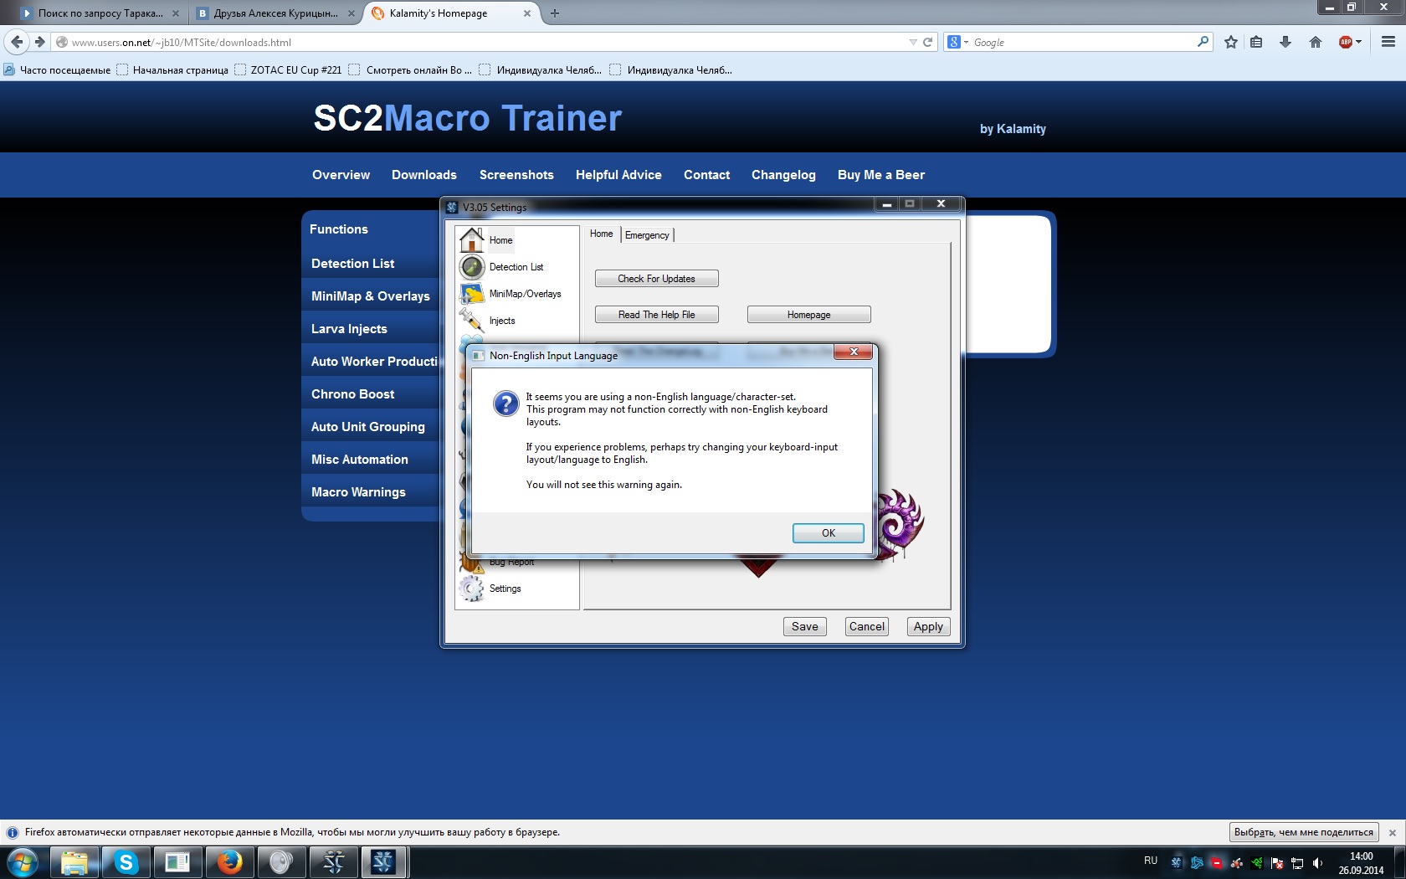Image resolution: width=1406 pixels, height=879 pixels.
Task: Open Windows Start menu orb
Action: (x=23, y=862)
